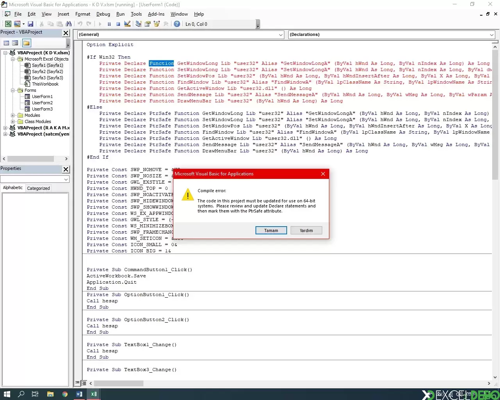The width and height of the screenshot is (500, 400).
Task: Open the File menu
Action: (18, 14)
